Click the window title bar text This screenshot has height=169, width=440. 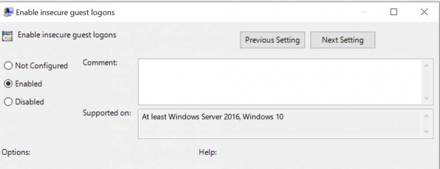[x=66, y=13]
